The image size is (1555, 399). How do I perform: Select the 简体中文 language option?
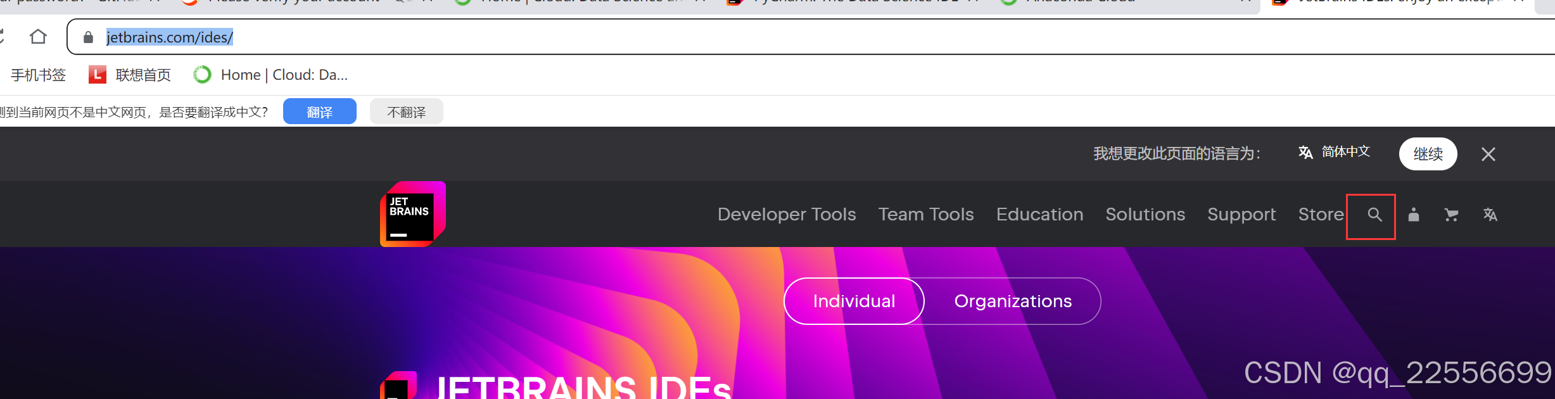pos(1334,152)
